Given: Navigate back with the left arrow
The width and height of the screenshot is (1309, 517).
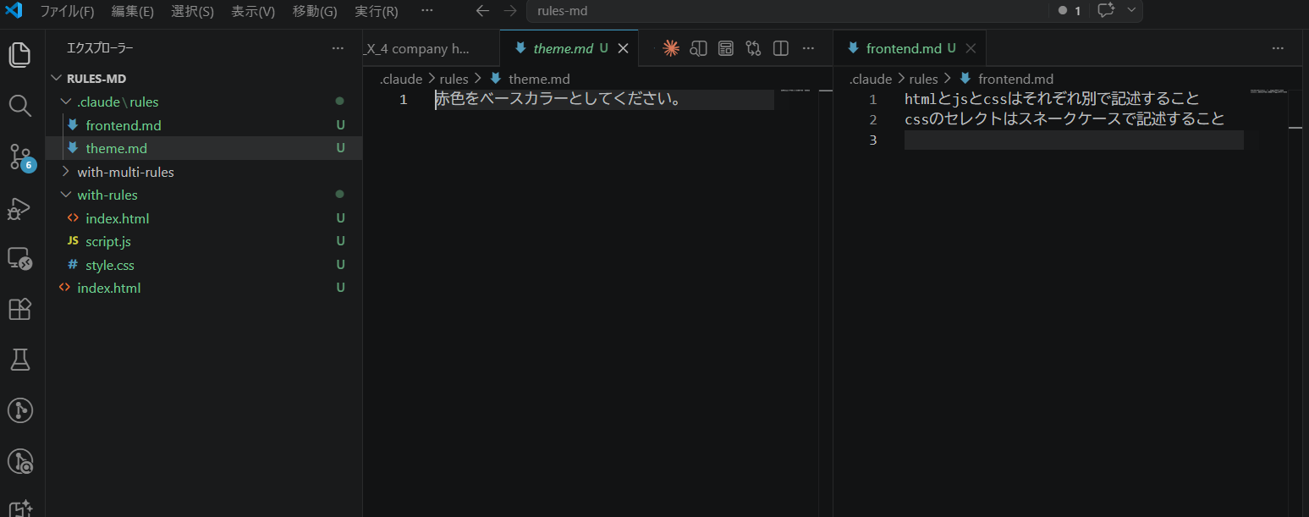Looking at the screenshot, I should coord(482,11).
